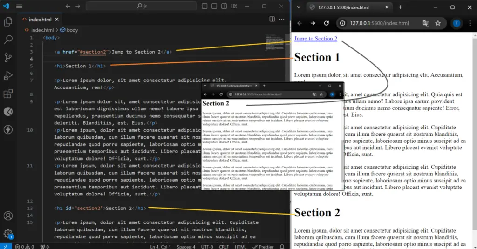This screenshot has width=477, height=249.
Task: Click body in the breadcrumb
Action: 72,30
